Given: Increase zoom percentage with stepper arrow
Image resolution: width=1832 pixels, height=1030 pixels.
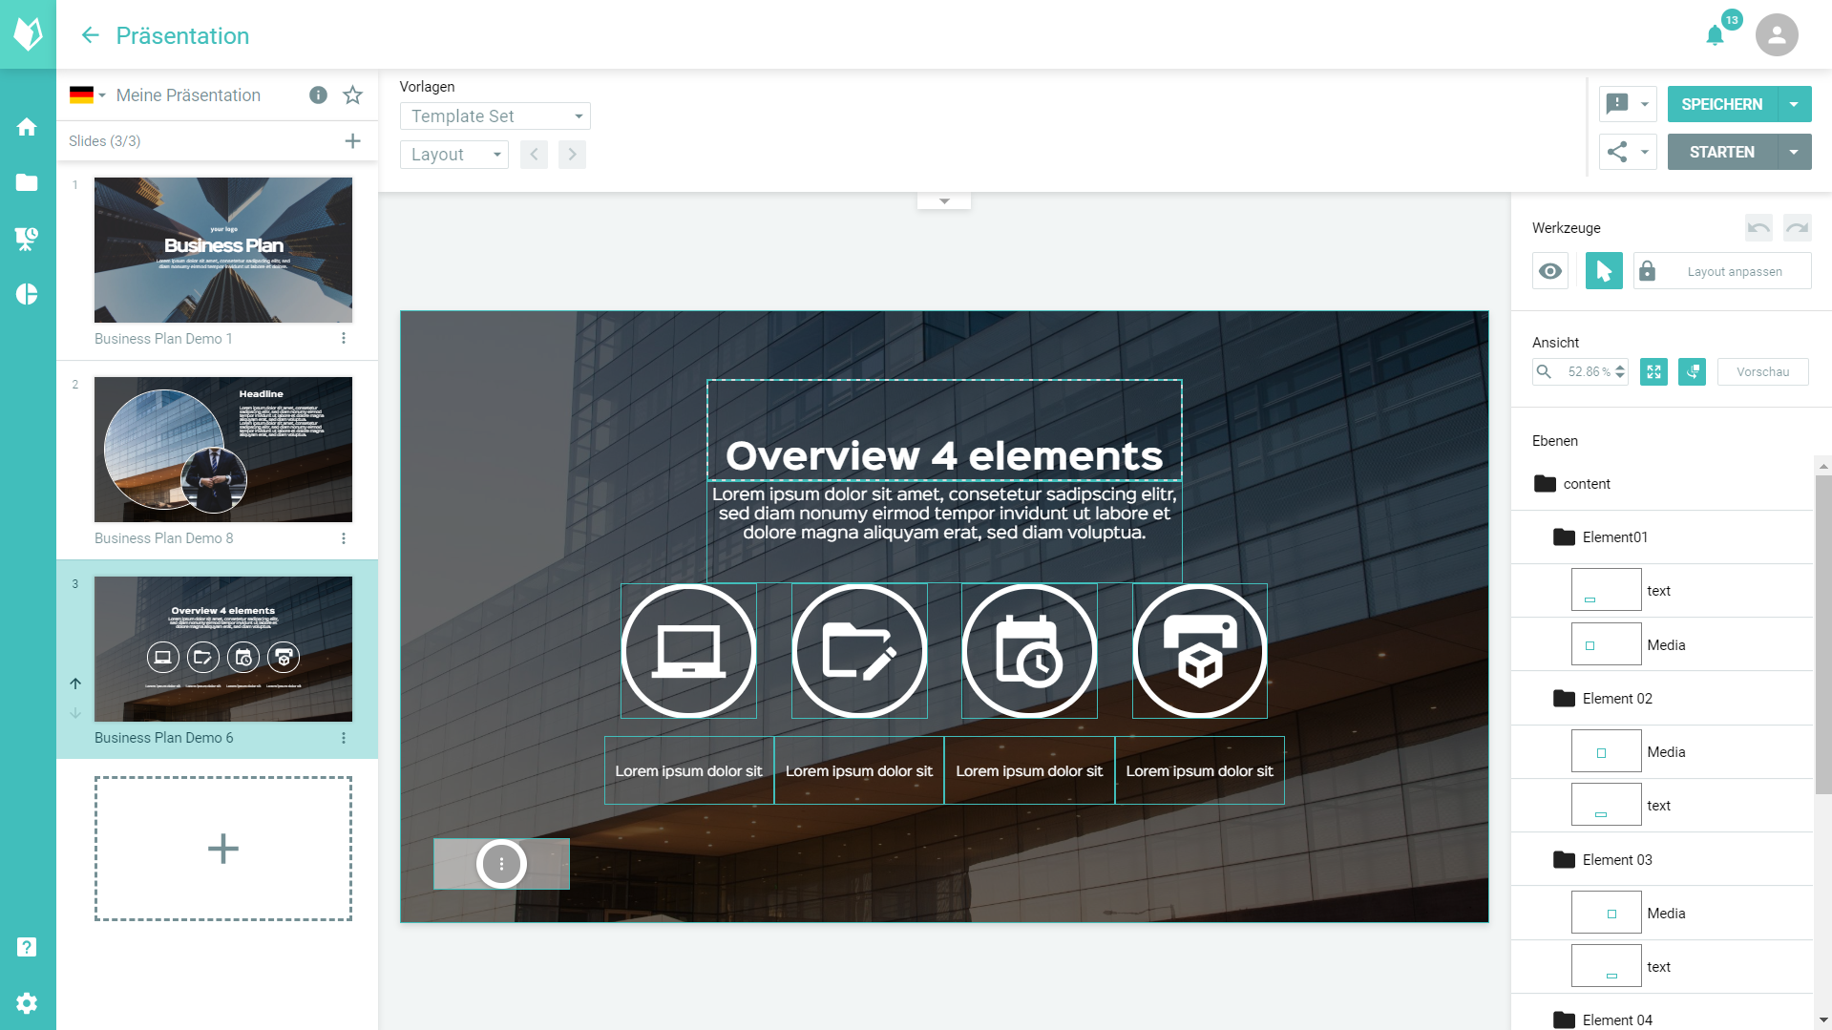Looking at the screenshot, I should pyautogui.click(x=1620, y=368).
